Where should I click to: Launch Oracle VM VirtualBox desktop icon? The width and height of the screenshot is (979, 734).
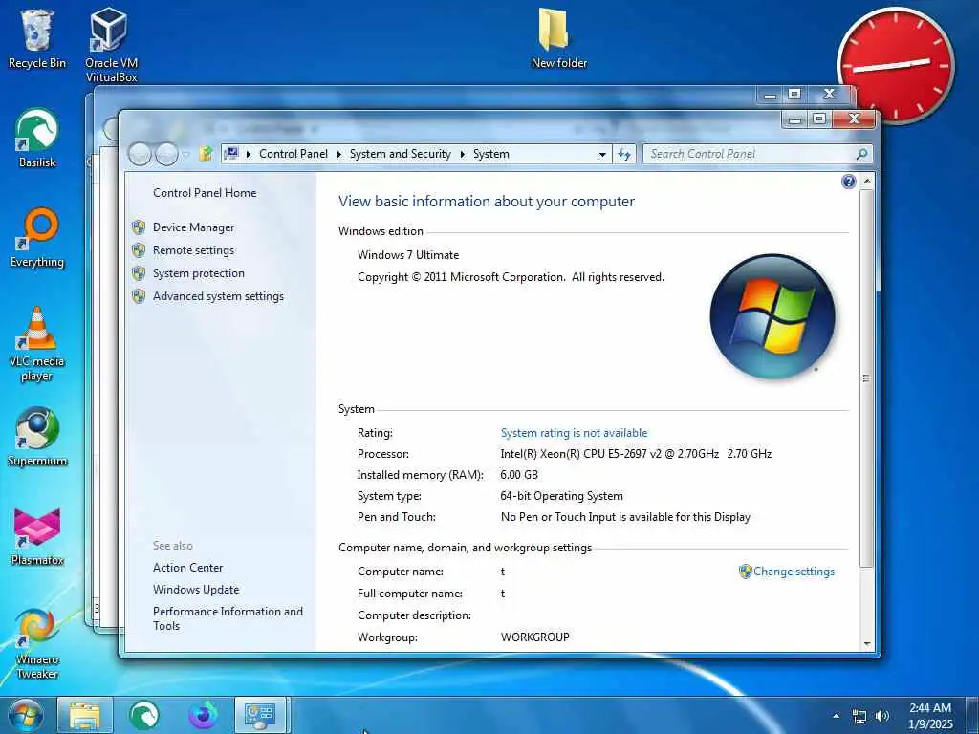point(111,45)
